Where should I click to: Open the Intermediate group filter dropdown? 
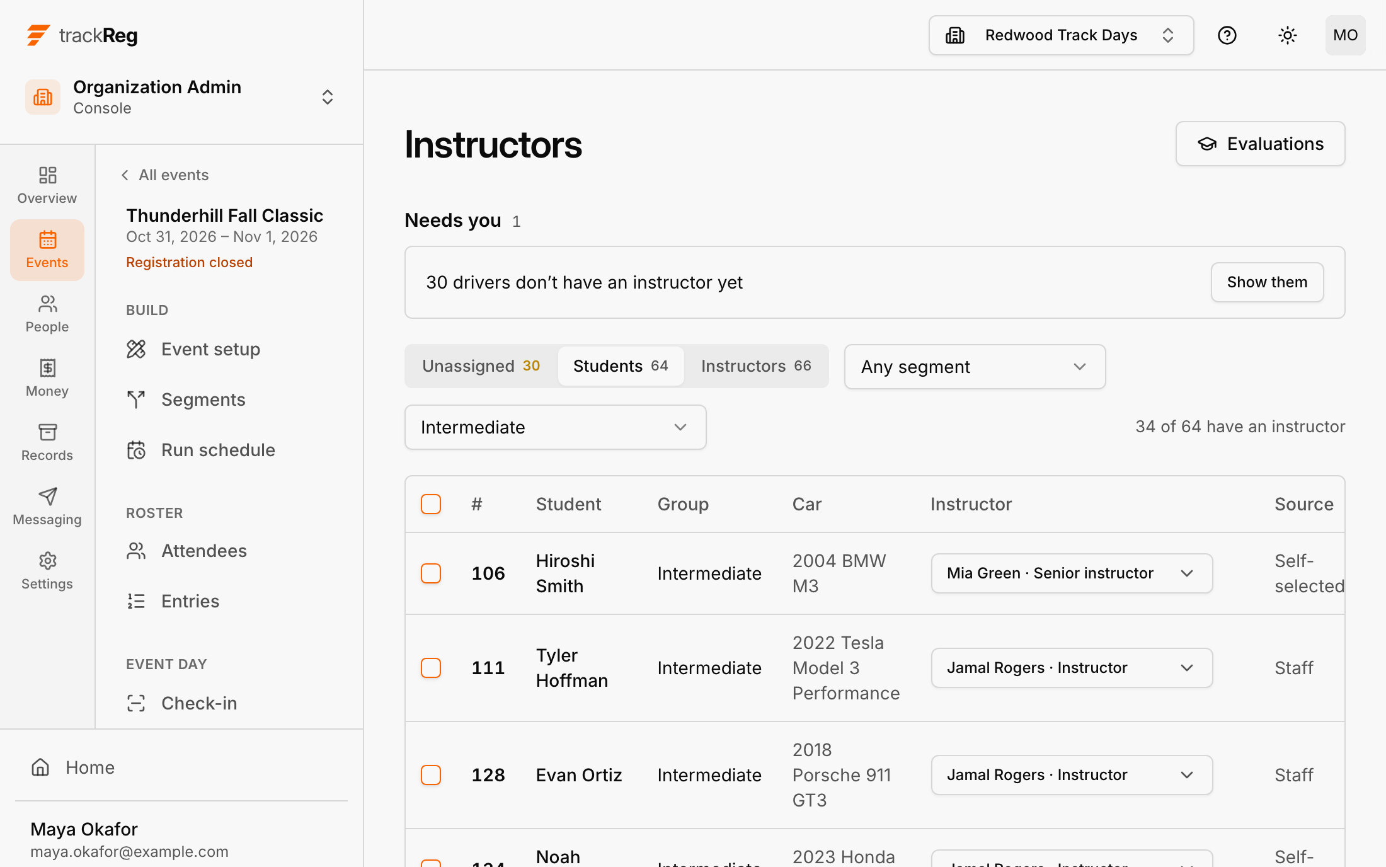point(555,427)
